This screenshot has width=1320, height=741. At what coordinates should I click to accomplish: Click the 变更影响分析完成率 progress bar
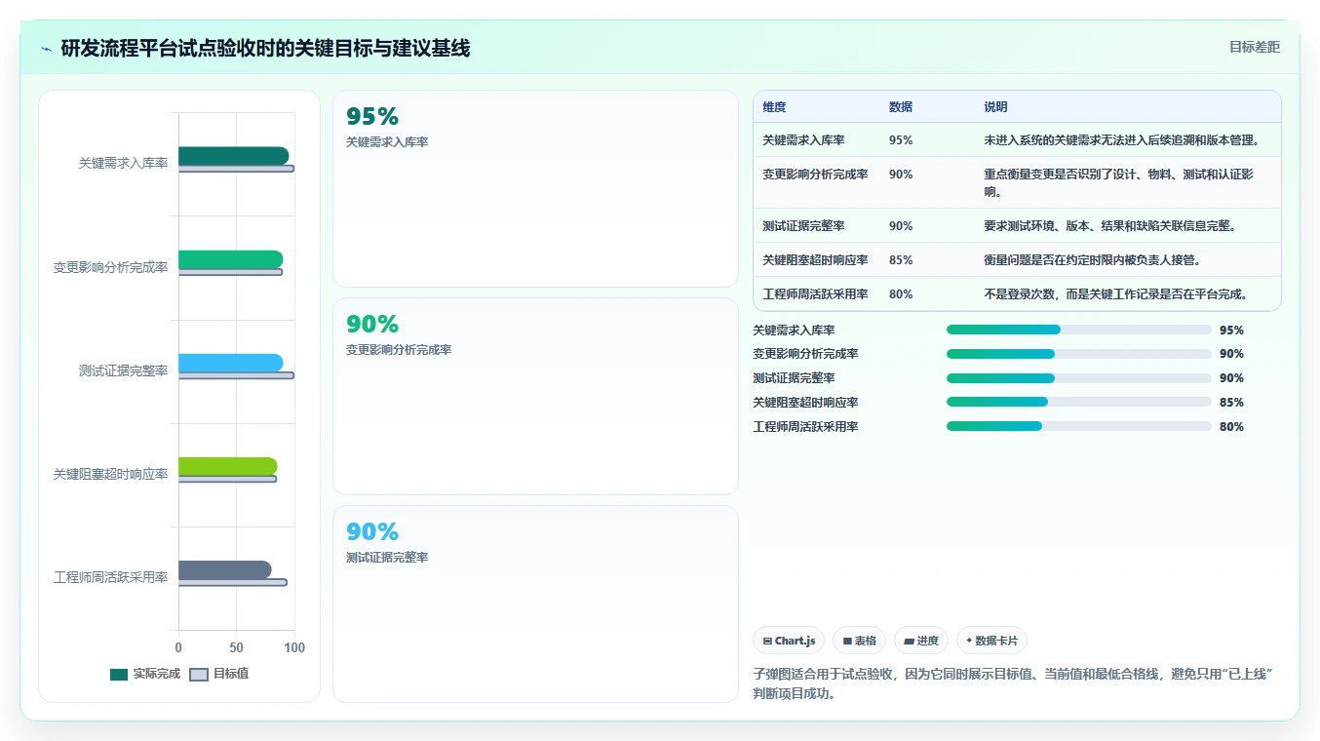pyautogui.click(x=1078, y=354)
